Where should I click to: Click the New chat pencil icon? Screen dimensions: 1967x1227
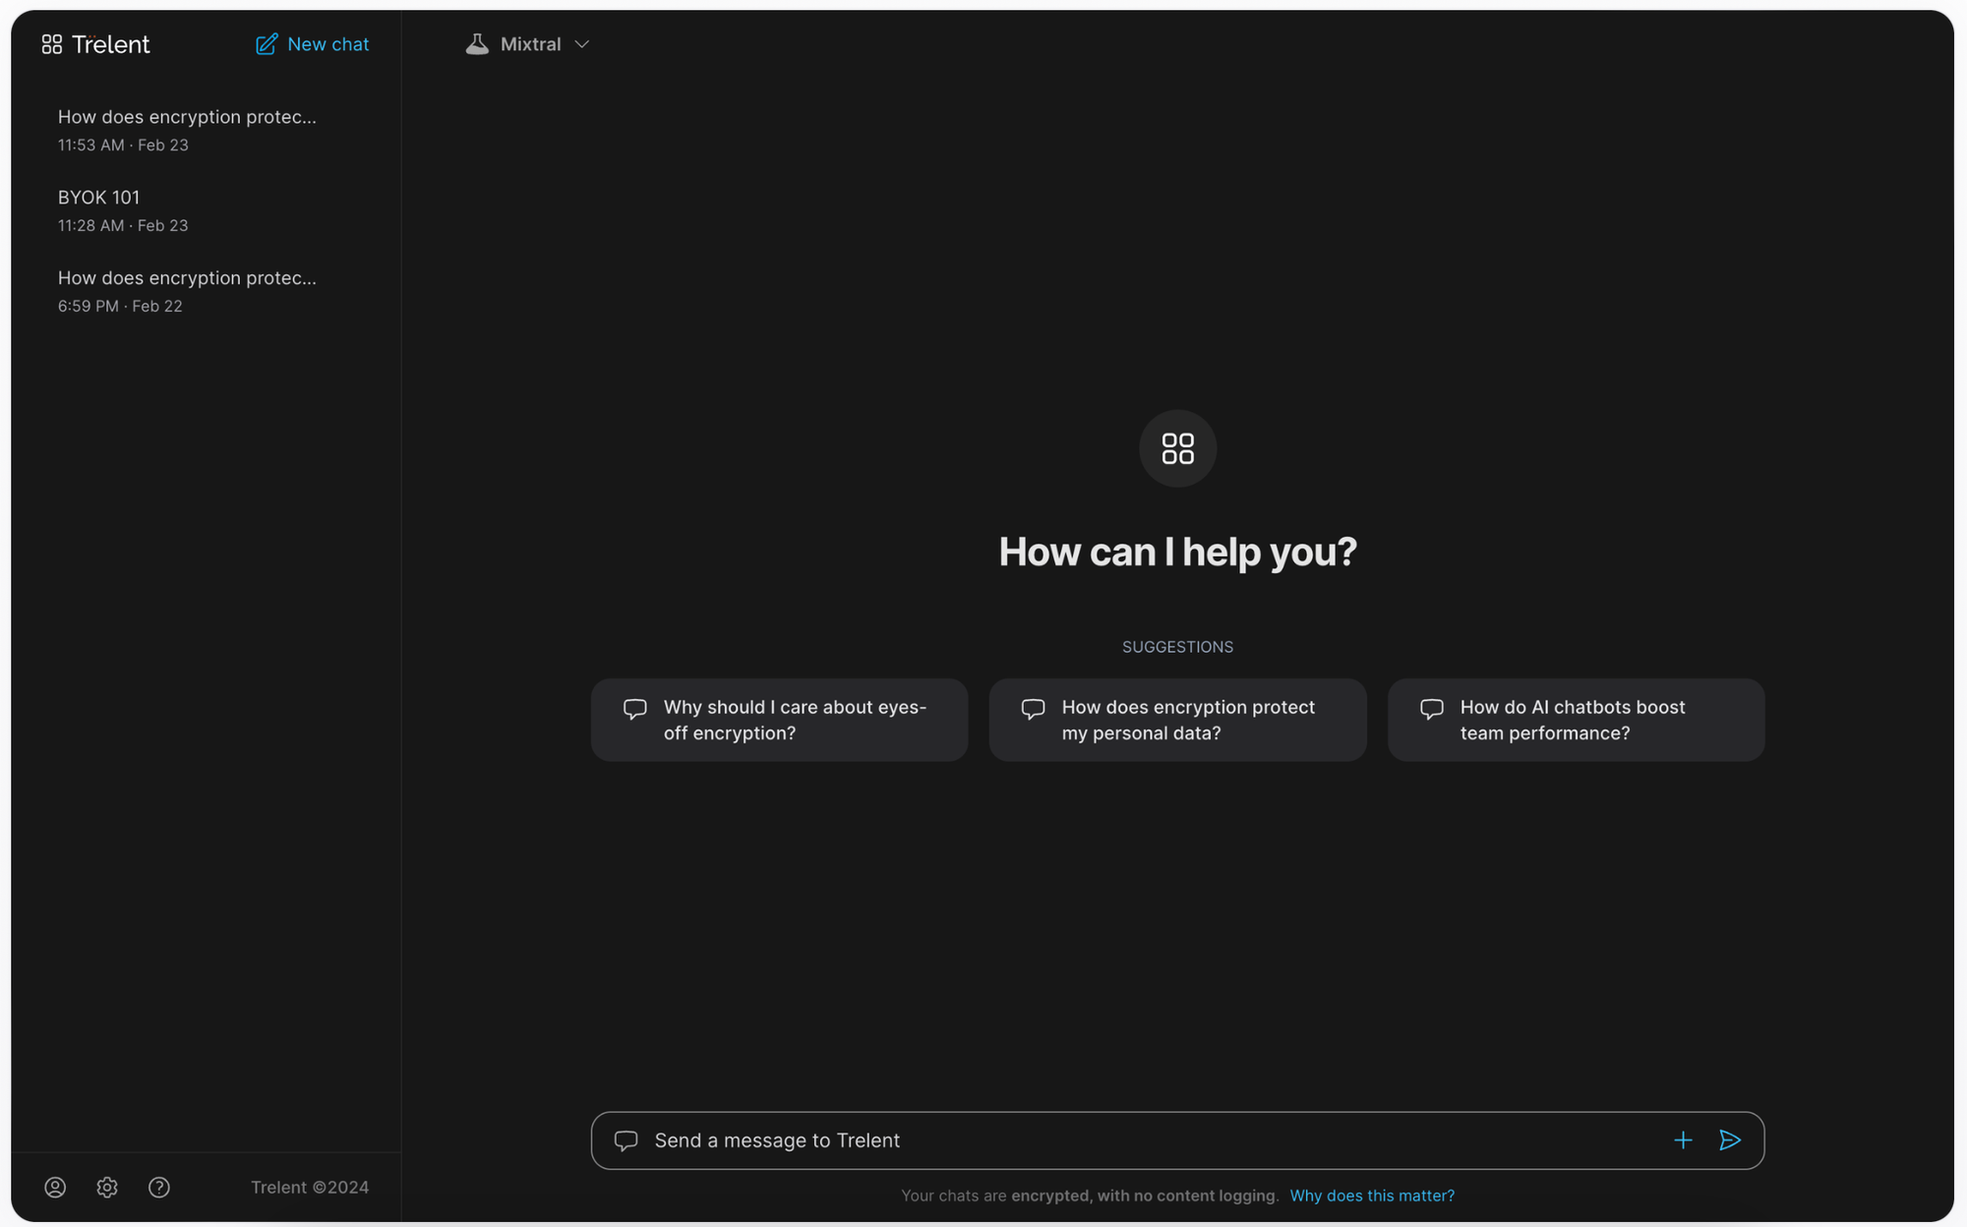pyautogui.click(x=266, y=44)
